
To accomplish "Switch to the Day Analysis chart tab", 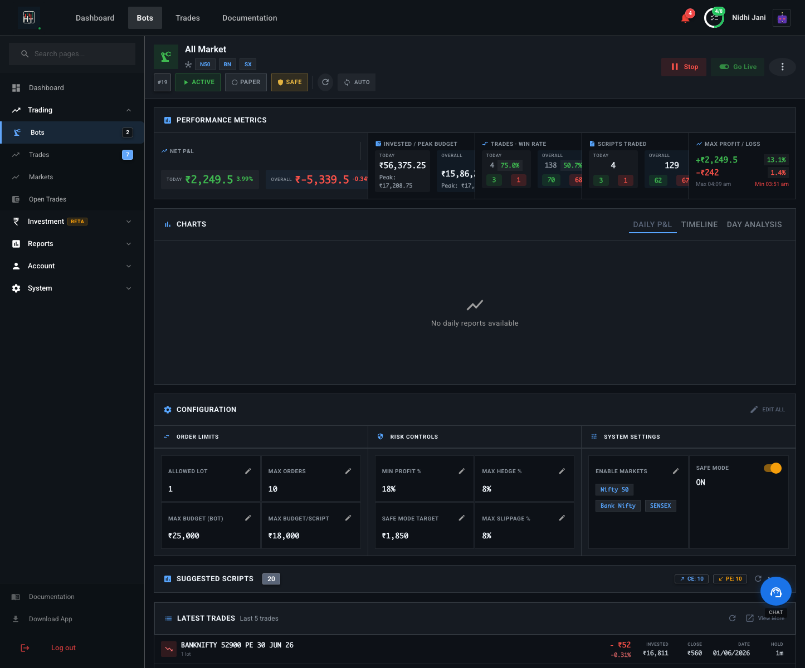I will (x=754, y=224).
